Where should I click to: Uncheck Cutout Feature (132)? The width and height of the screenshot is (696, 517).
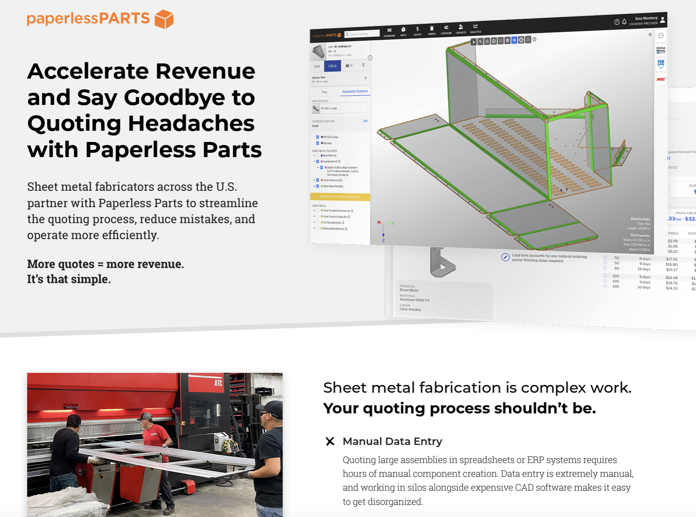point(317,180)
